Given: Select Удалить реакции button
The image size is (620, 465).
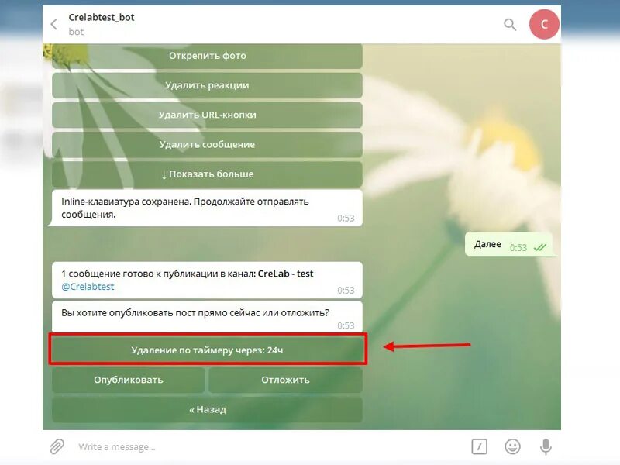Looking at the screenshot, I should [x=207, y=85].
